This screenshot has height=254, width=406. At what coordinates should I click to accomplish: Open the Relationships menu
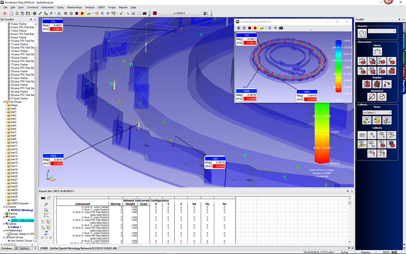coord(74,7)
